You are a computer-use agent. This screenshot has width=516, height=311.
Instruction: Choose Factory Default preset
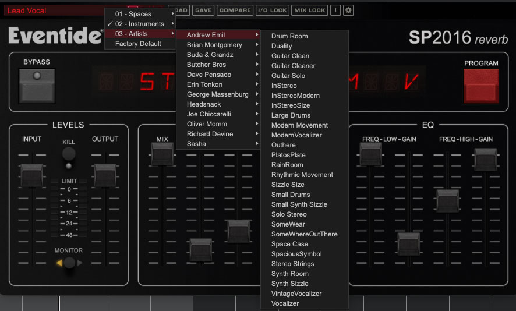(x=140, y=44)
